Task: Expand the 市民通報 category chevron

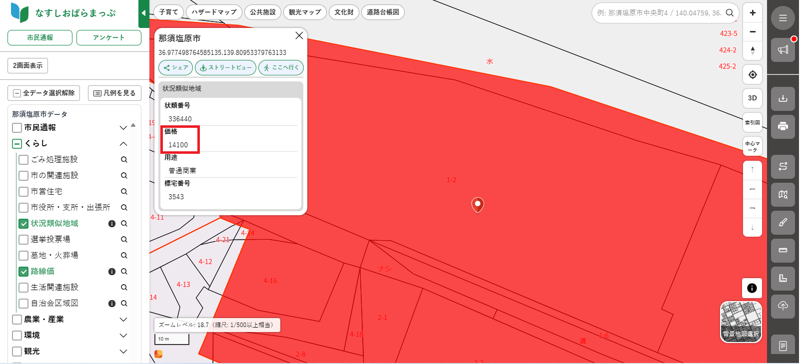Action: pos(123,128)
